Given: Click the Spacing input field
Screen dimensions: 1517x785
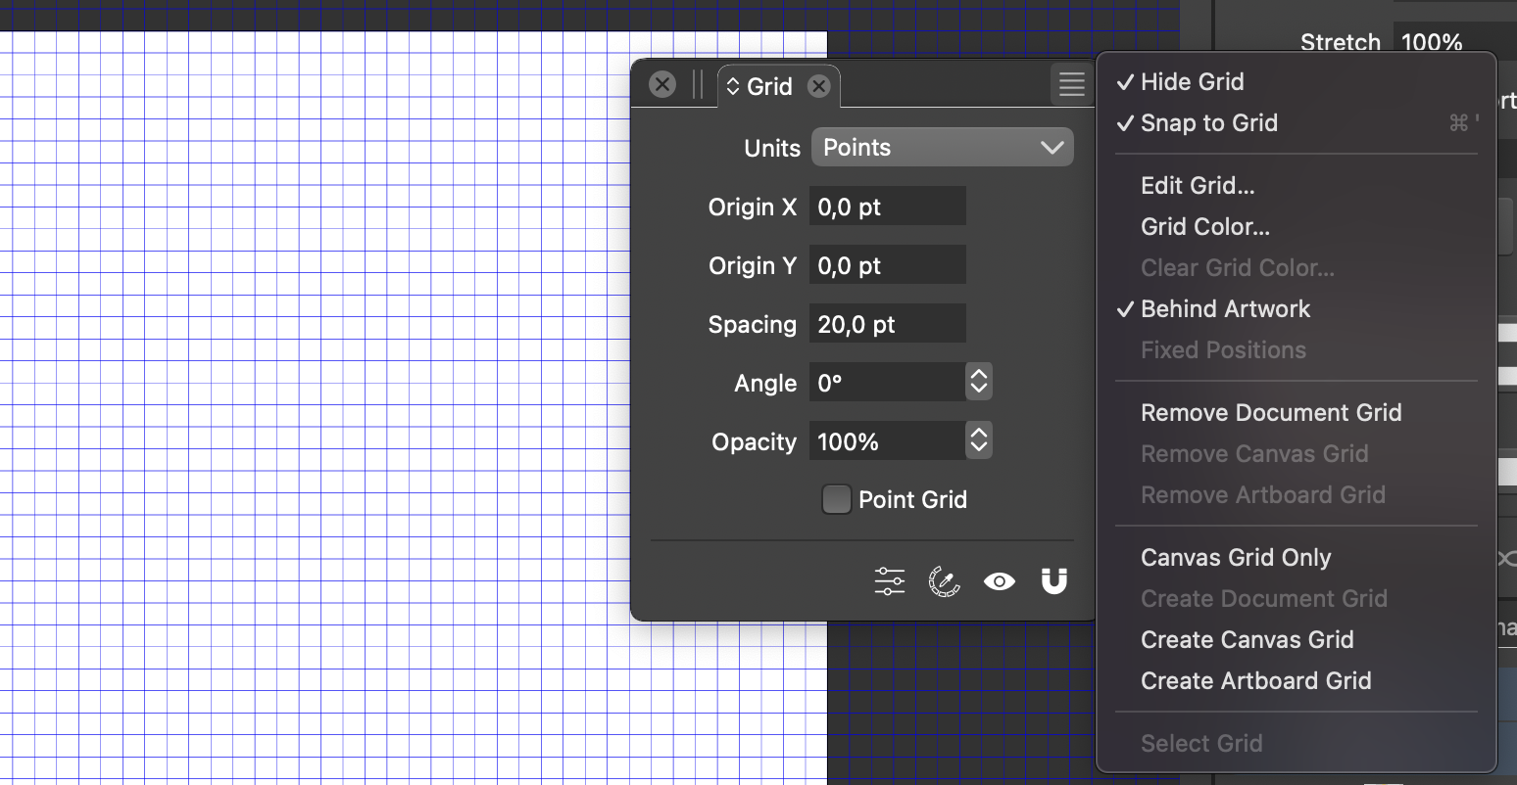Looking at the screenshot, I should coord(887,324).
